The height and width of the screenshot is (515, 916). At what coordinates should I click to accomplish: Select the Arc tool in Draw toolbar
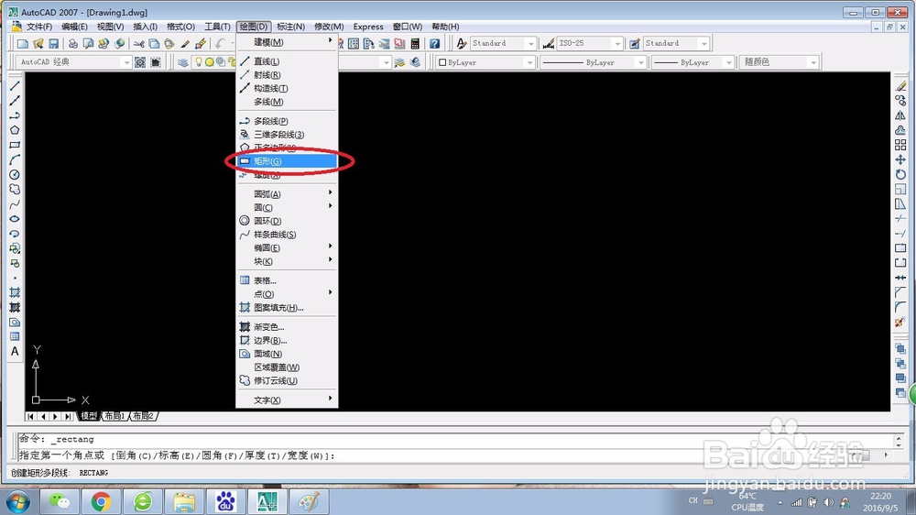click(x=15, y=159)
